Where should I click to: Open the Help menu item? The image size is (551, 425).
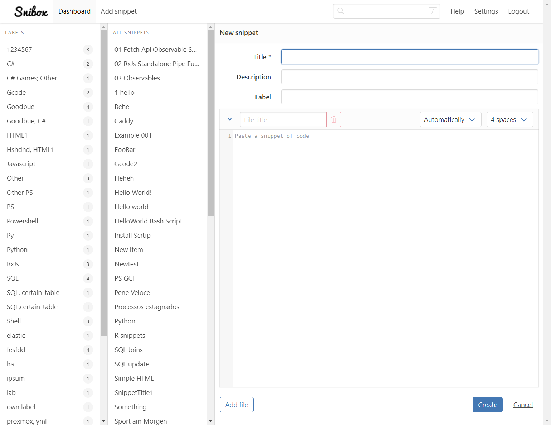[457, 11]
